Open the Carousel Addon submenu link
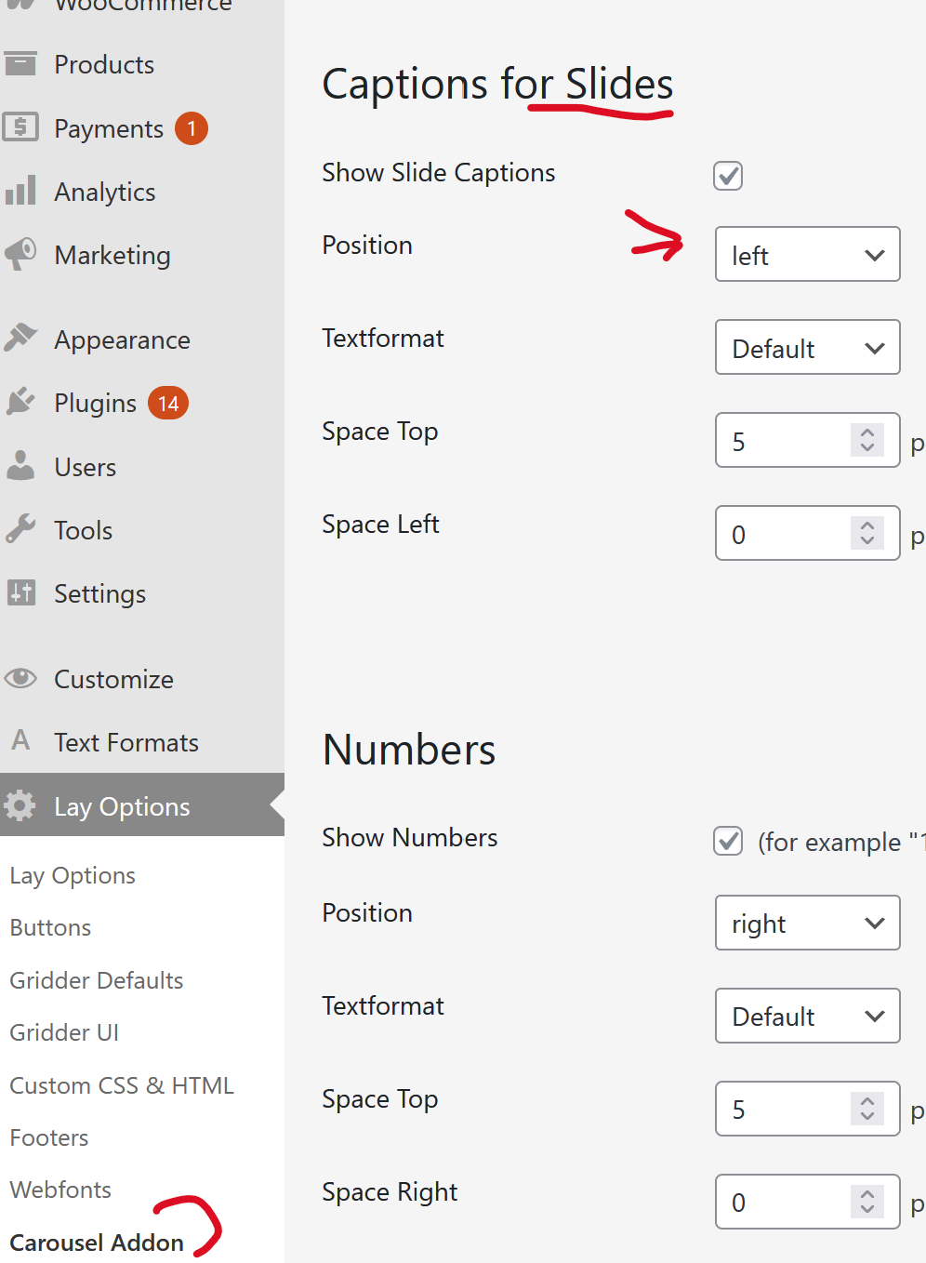The width and height of the screenshot is (926, 1263). tap(97, 1243)
